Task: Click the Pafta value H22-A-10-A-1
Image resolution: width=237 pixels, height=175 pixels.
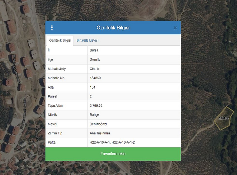Action: tap(100, 143)
